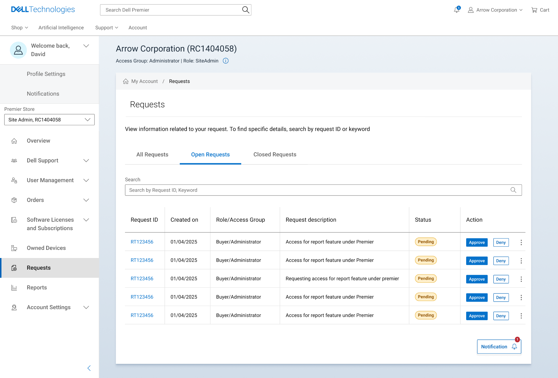558x378 pixels.
Task: Approve the first pending request
Action: (x=477, y=242)
